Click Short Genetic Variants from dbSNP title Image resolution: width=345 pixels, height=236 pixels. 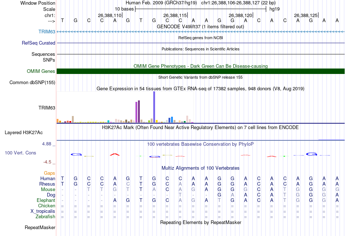tap(200, 77)
